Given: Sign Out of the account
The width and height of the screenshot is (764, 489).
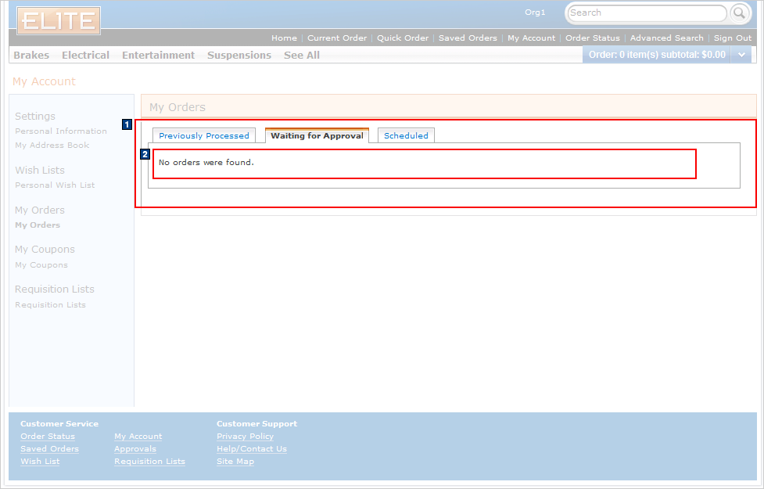Looking at the screenshot, I should click(x=732, y=38).
